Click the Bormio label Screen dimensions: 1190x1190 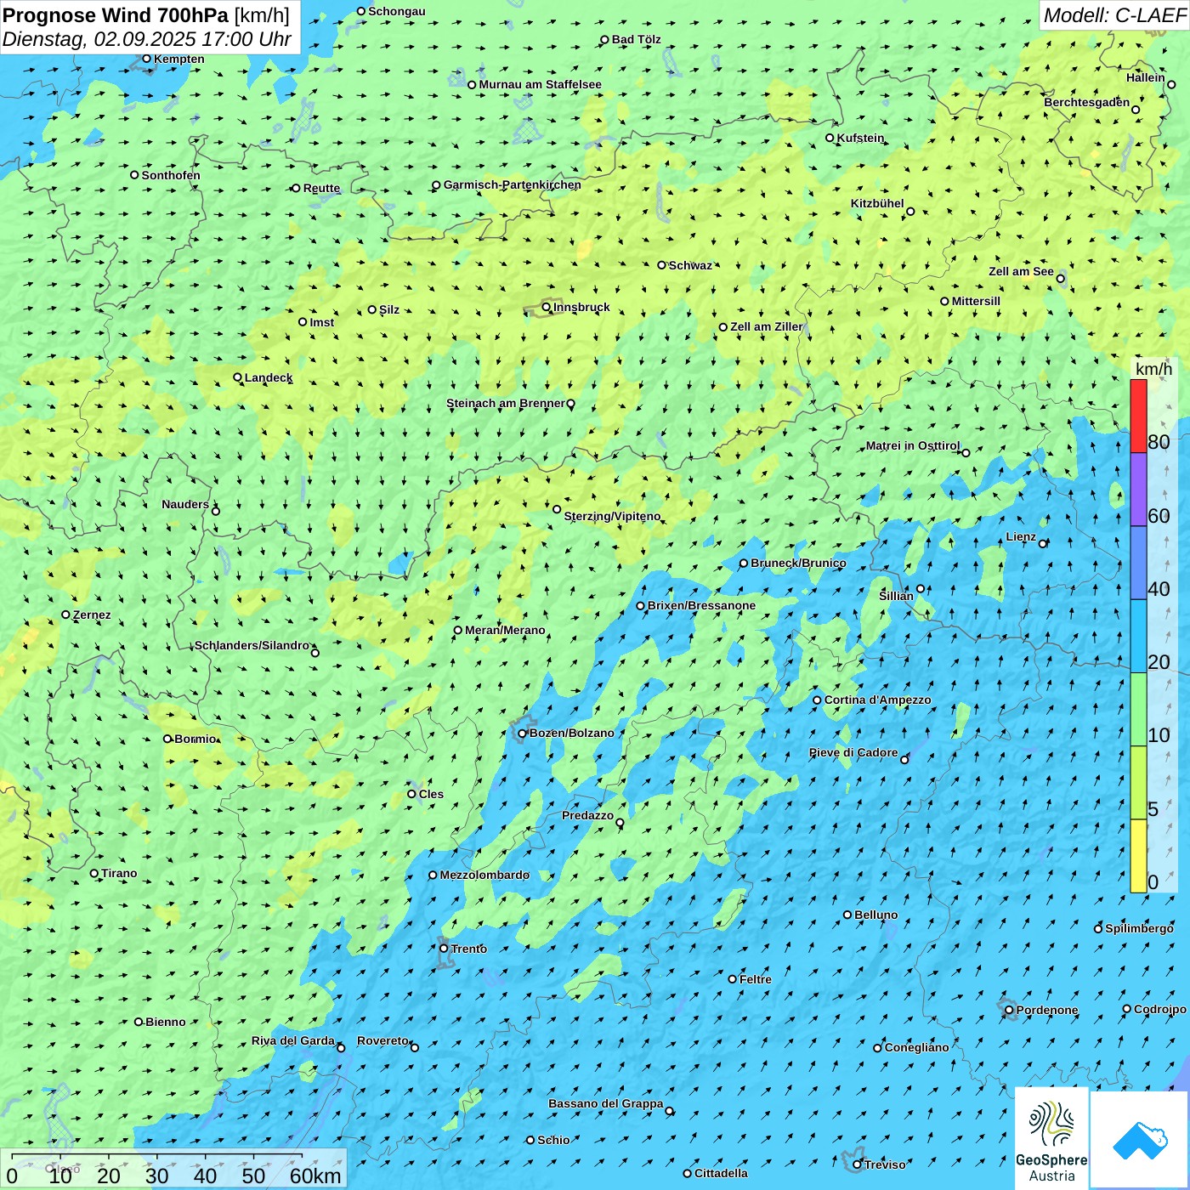tap(195, 739)
